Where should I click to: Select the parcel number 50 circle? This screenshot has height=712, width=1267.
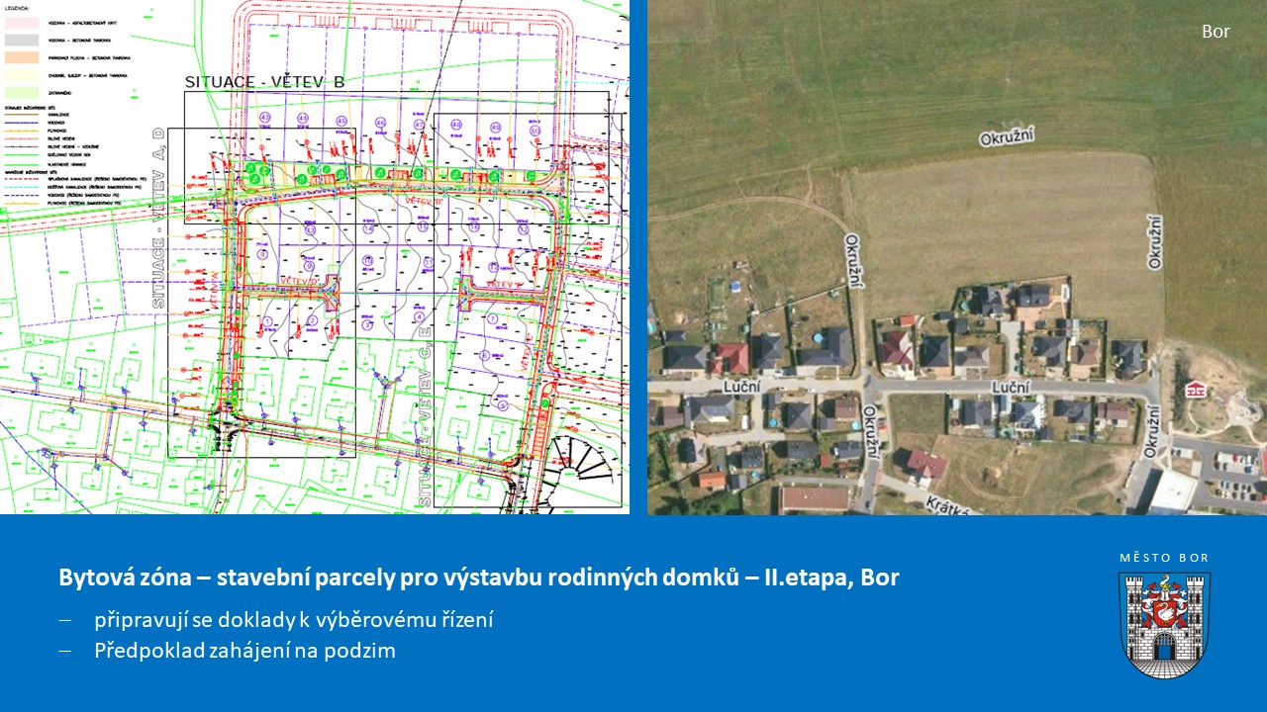pyautogui.click(x=535, y=131)
